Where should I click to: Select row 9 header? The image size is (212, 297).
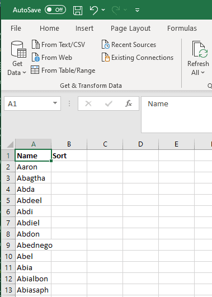[8, 245]
